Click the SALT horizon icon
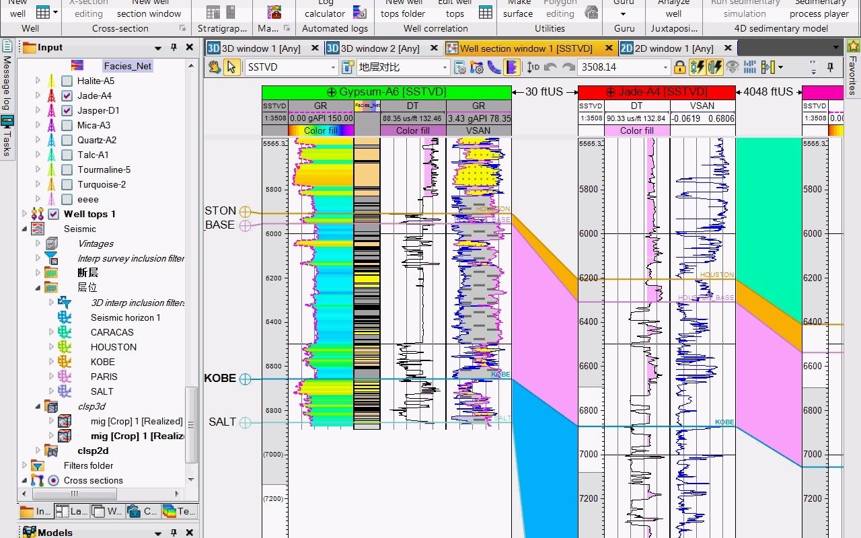Image resolution: width=861 pixels, height=538 pixels. (65, 391)
